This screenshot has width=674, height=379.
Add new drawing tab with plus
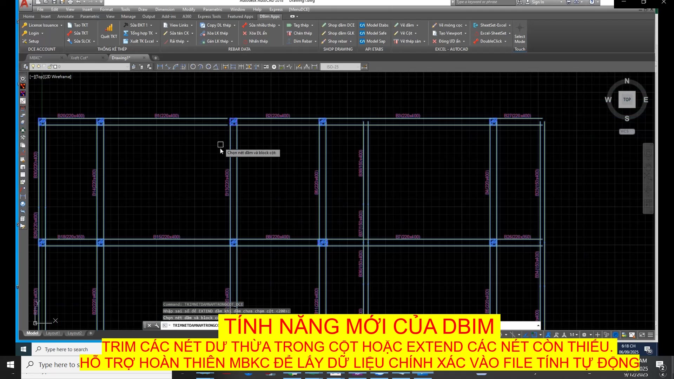[x=156, y=58]
